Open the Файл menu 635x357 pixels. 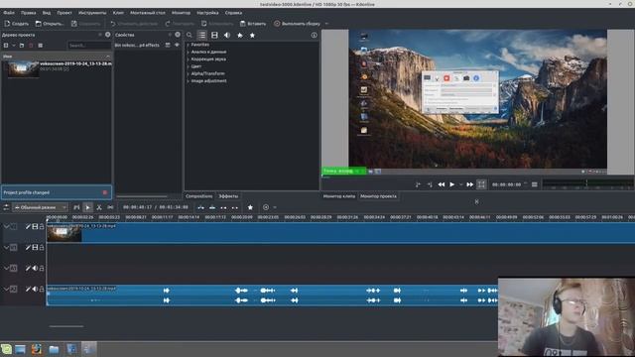9,13
